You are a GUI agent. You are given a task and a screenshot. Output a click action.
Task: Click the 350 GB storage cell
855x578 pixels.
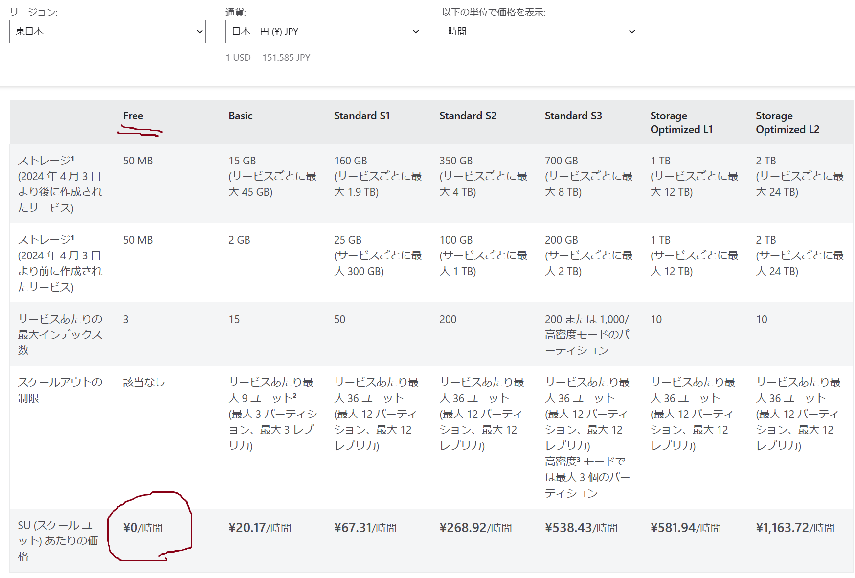click(483, 176)
